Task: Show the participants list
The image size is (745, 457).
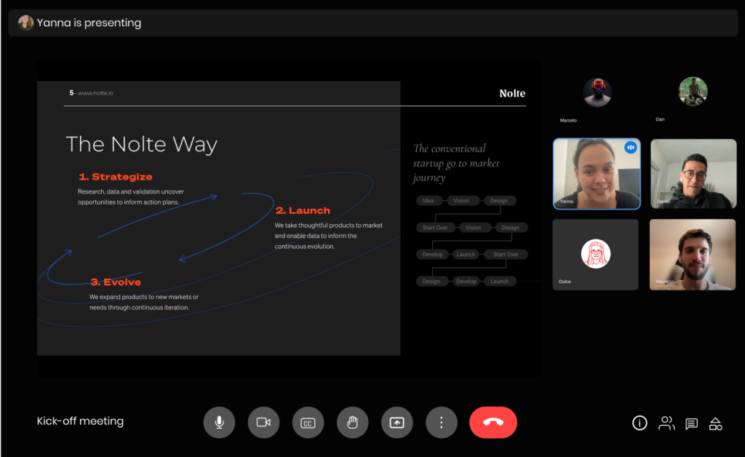Action: click(666, 423)
